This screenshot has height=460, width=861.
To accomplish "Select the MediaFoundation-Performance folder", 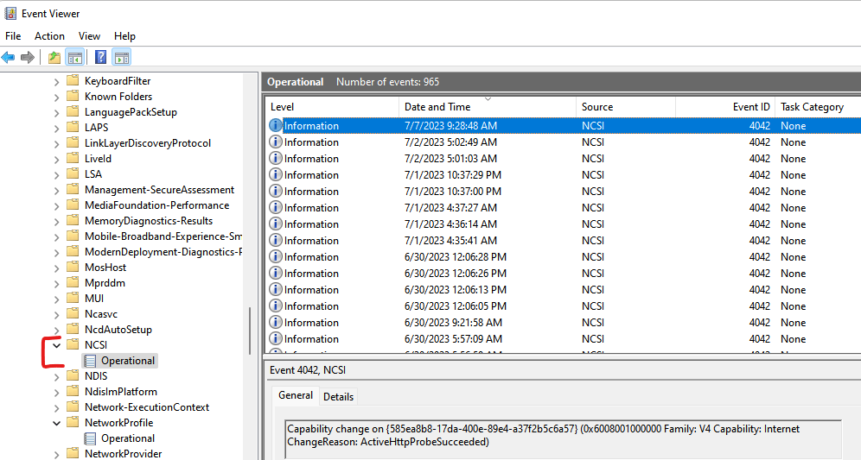I will point(156,205).
